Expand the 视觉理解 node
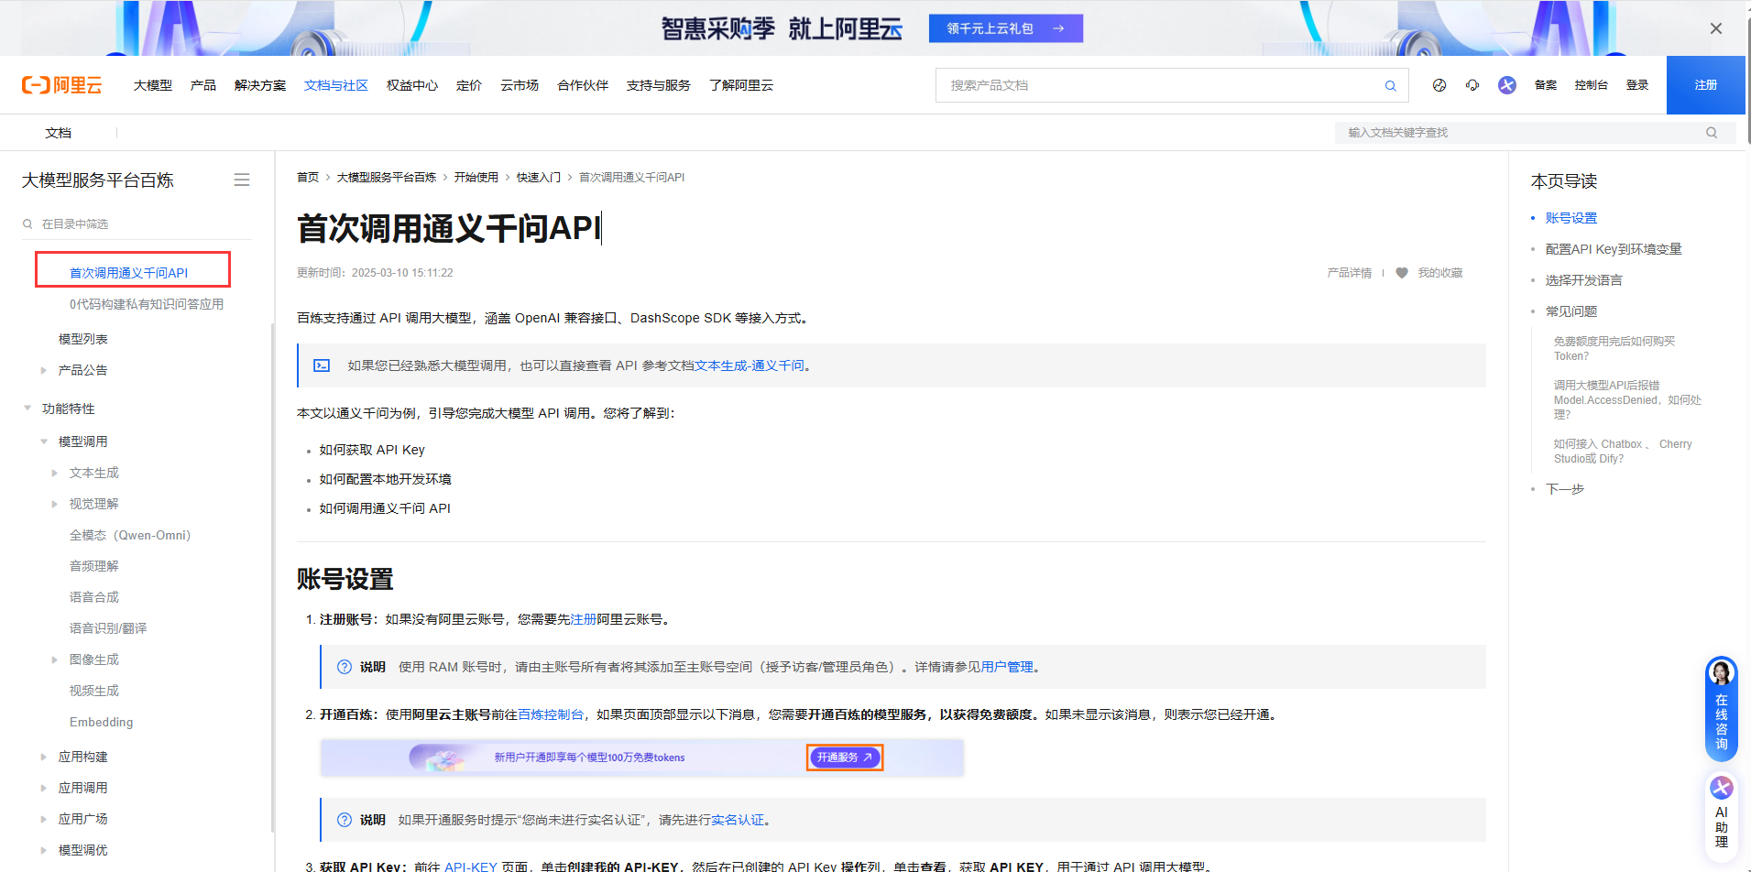1751x872 pixels. coord(54,504)
